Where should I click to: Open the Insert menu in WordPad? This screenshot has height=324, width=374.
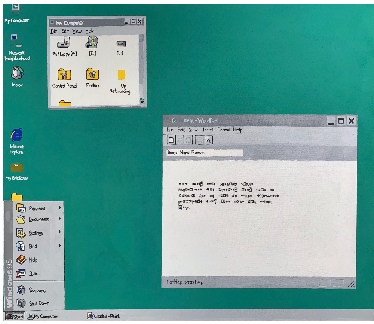[x=208, y=129]
